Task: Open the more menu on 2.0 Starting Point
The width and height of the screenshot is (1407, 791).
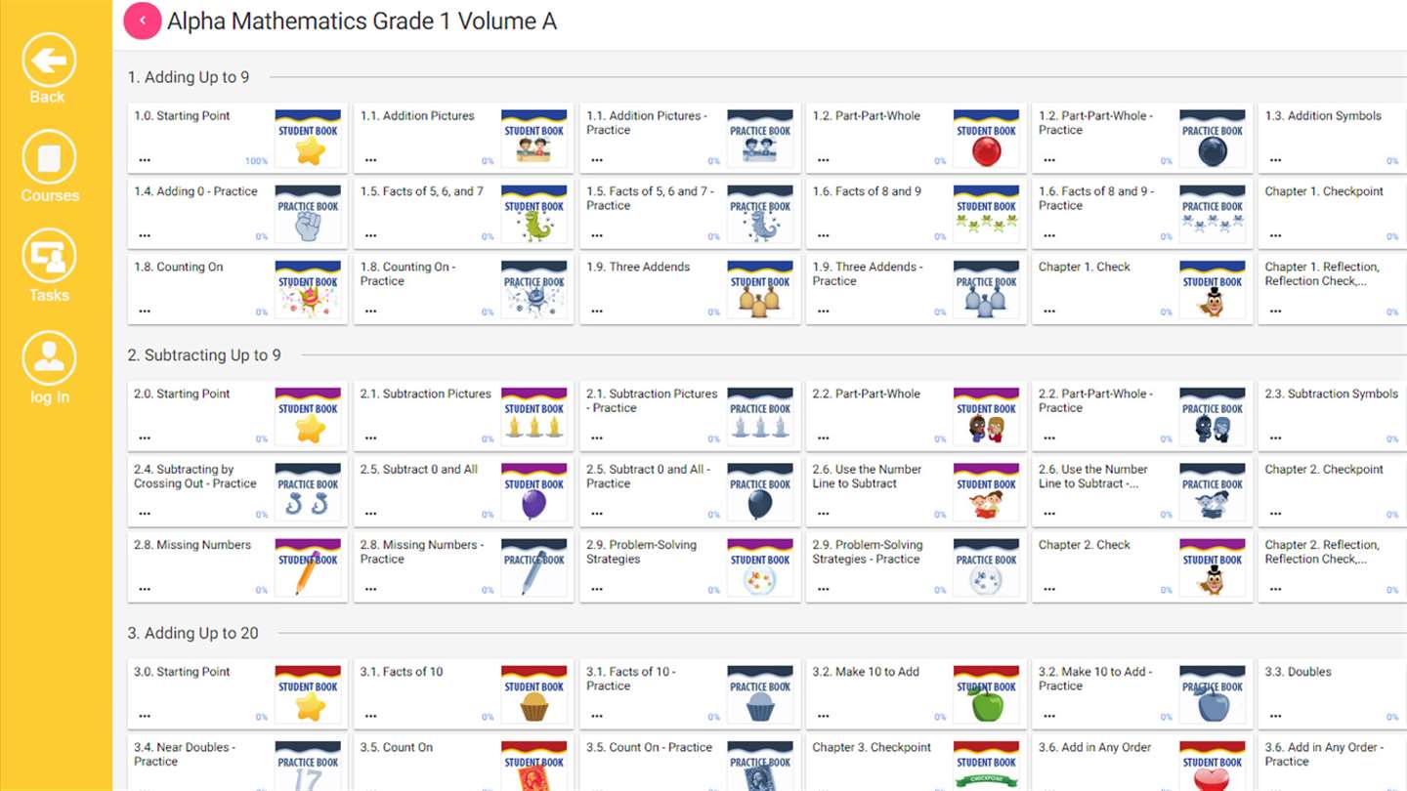Action: coord(145,438)
